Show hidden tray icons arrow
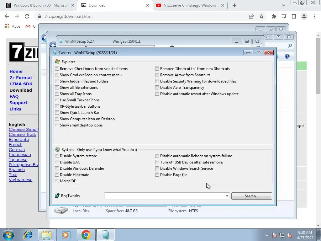321x241 pixels. click(x=266, y=235)
